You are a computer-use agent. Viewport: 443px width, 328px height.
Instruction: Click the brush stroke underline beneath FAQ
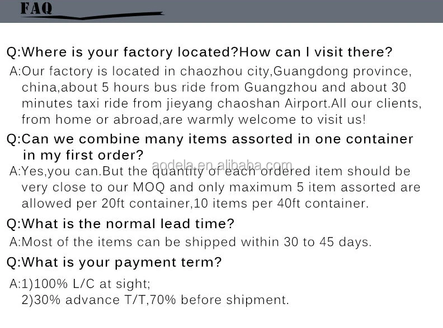point(92,16)
